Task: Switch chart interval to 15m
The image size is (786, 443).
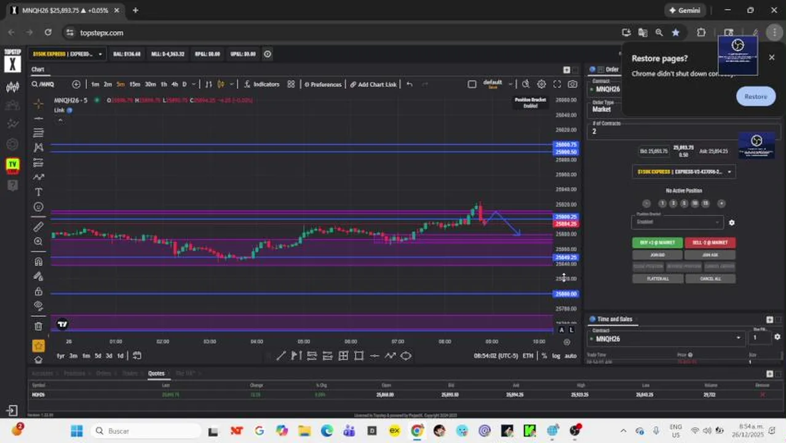Action: coord(135,84)
